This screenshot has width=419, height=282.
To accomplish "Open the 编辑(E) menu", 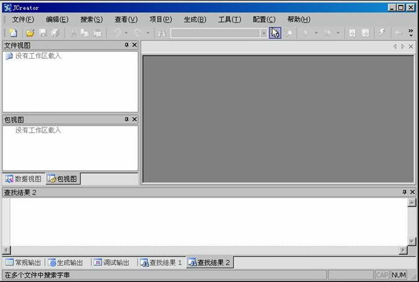I will click(x=57, y=19).
